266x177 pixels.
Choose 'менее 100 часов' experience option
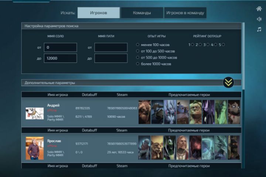[x=137, y=45]
